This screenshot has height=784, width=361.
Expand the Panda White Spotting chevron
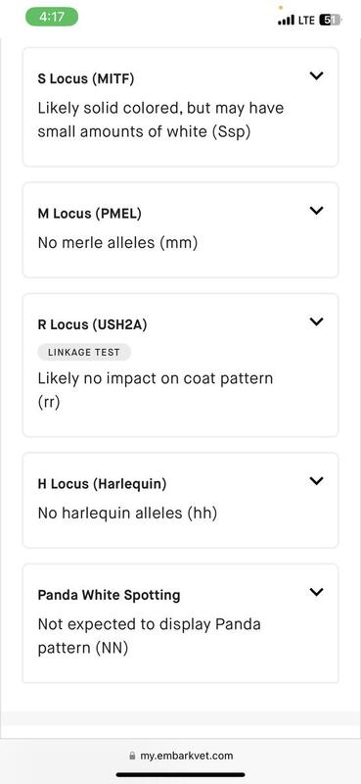coord(316,592)
